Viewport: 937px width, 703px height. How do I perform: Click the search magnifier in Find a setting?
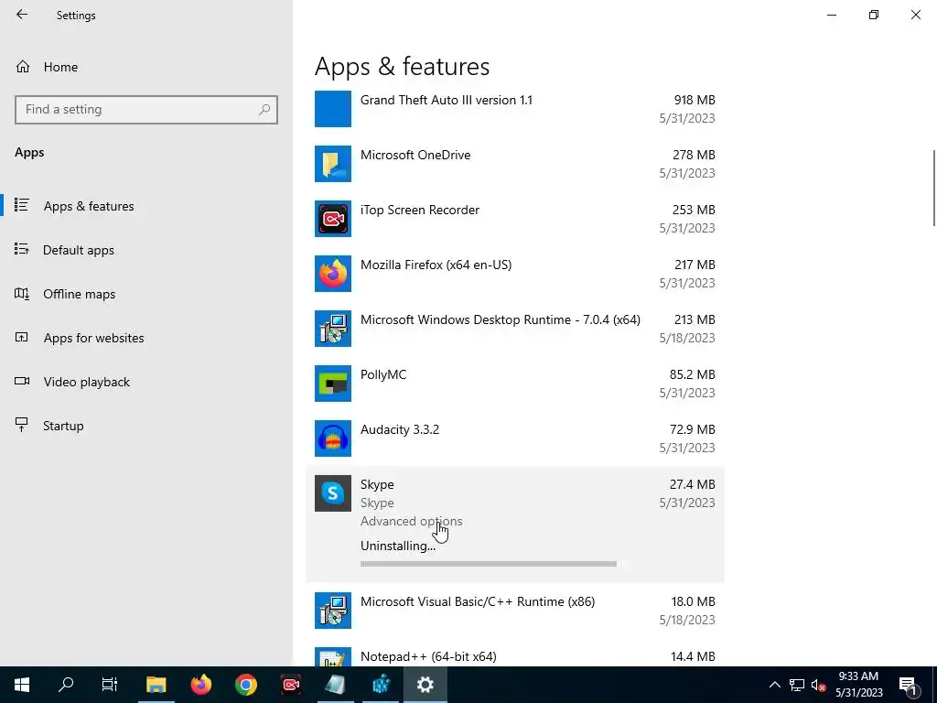(x=264, y=110)
